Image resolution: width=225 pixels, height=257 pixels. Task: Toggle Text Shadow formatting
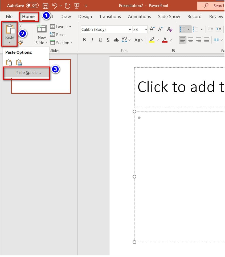[108, 40]
